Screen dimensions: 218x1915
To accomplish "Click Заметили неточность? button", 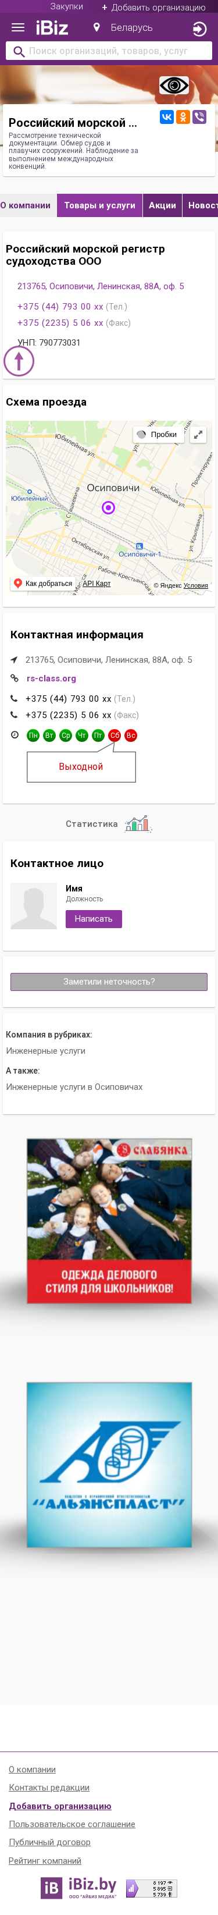I will click(109, 982).
